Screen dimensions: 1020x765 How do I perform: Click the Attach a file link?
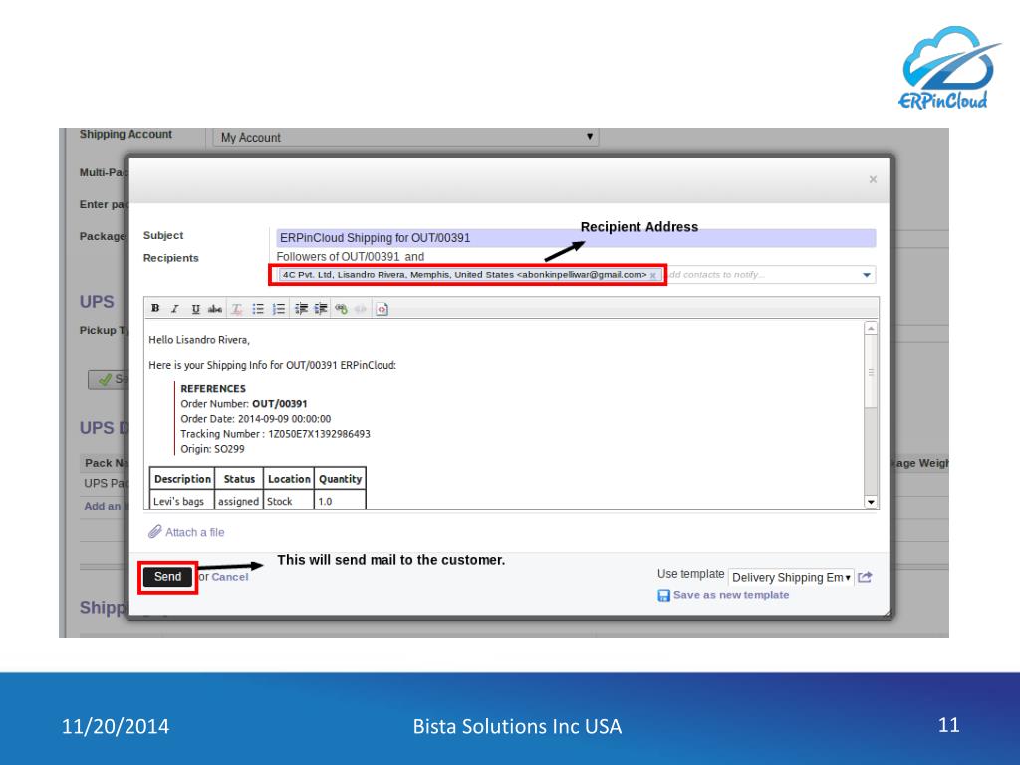[x=194, y=532]
